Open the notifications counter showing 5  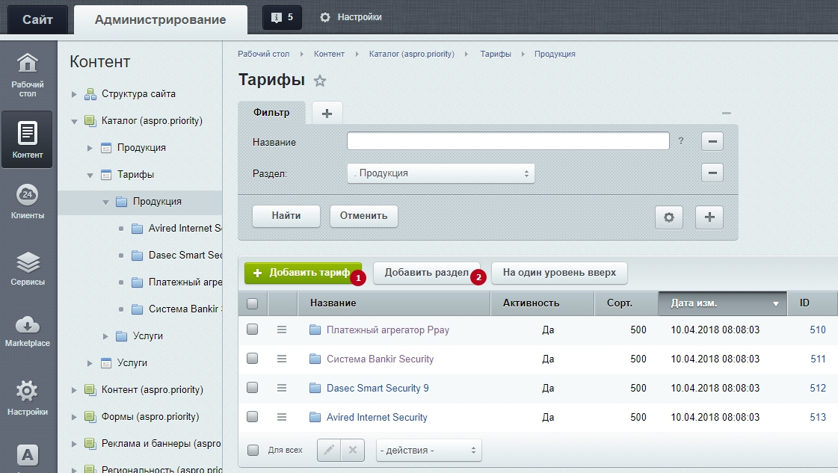(x=282, y=18)
